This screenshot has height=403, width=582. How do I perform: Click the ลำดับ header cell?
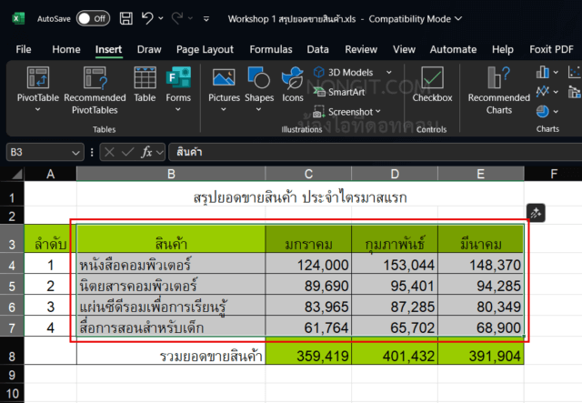click(x=50, y=238)
